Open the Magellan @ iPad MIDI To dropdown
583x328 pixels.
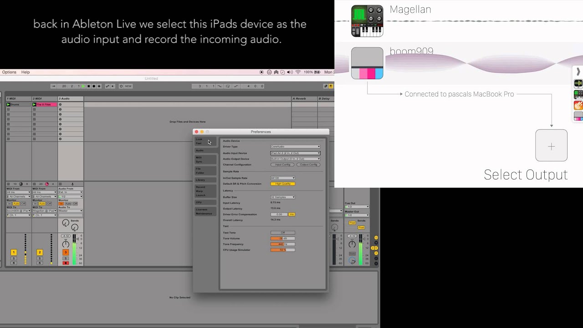click(45, 211)
